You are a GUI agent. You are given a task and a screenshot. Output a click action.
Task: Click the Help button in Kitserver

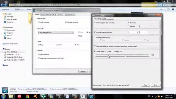(145, 85)
